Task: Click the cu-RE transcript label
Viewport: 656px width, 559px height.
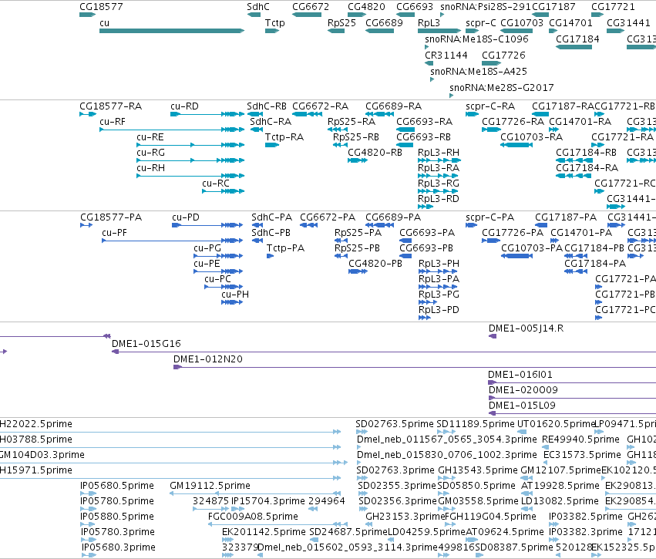Action: point(150,137)
